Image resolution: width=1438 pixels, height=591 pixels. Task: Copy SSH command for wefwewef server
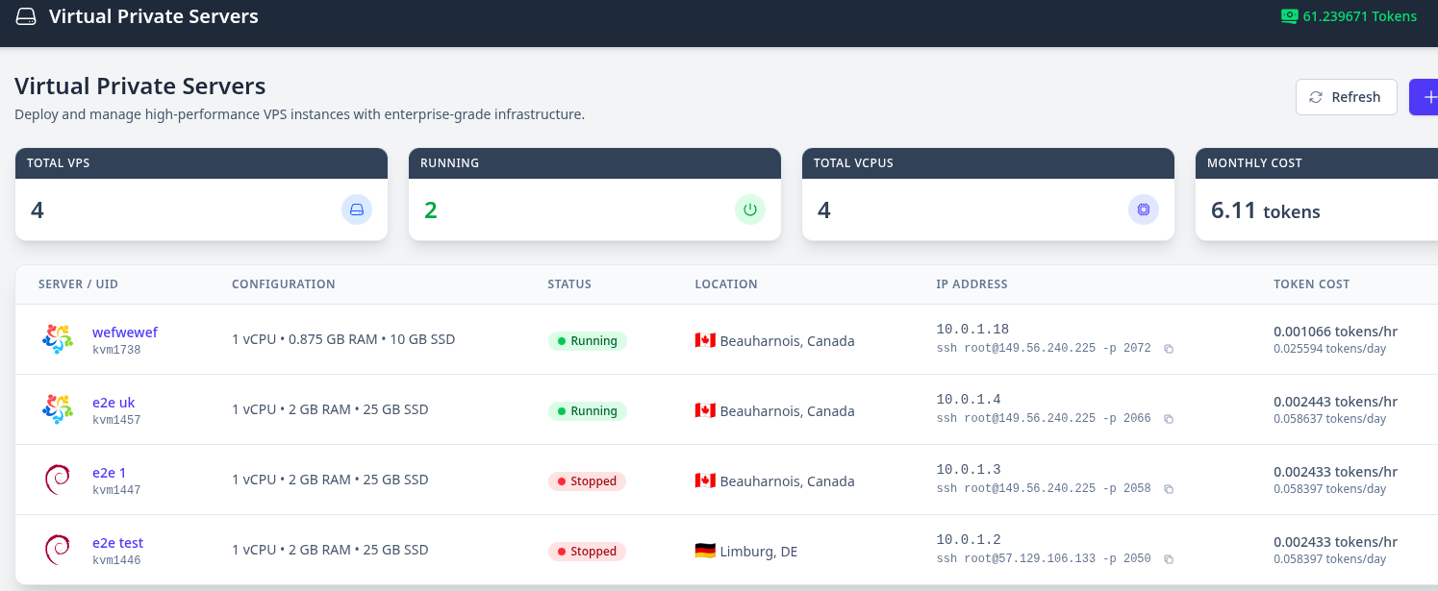(x=1169, y=349)
